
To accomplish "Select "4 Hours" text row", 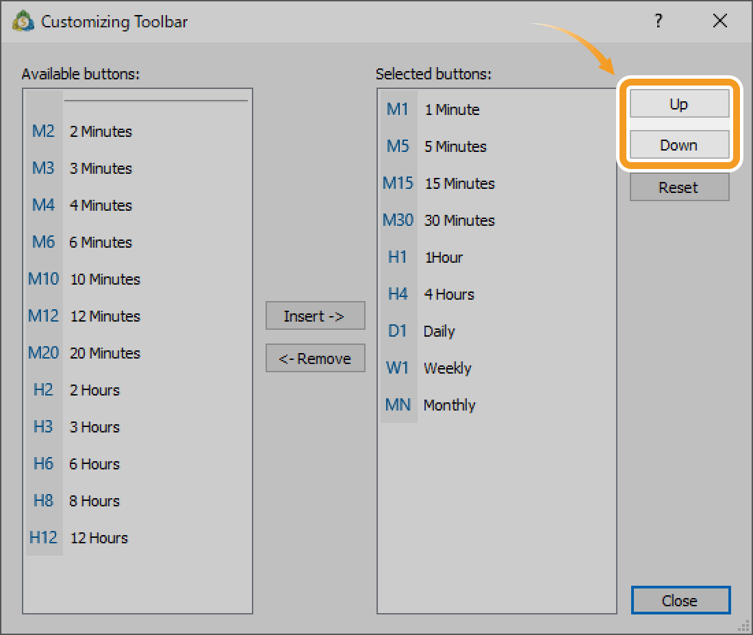I will (449, 295).
